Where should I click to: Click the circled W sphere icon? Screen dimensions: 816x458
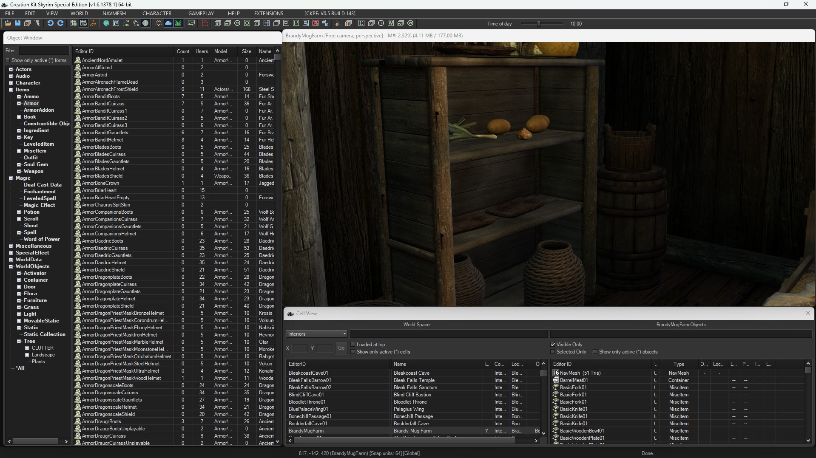point(410,23)
